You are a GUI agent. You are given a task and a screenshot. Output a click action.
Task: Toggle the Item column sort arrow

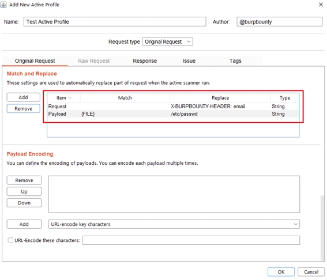[x=70, y=98]
